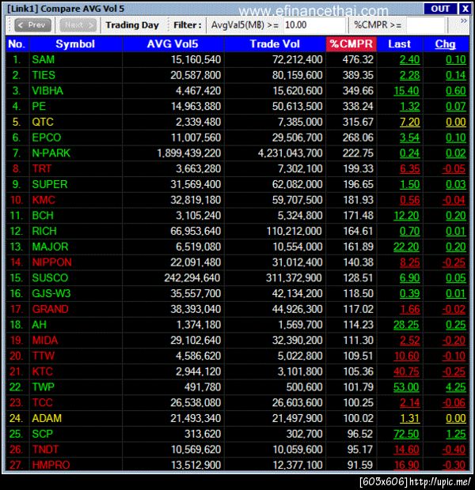Click QTC's change value 0.00
Viewport: 475px width, 490px height.
point(455,122)
